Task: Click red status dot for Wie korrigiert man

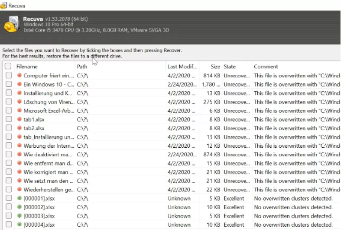Action: click(19, 172)
